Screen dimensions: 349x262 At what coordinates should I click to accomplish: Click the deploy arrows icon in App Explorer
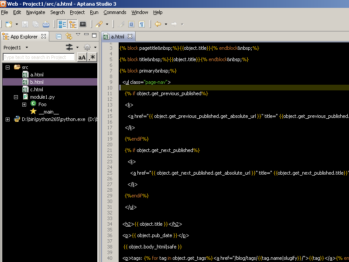(x=69, y=47)
